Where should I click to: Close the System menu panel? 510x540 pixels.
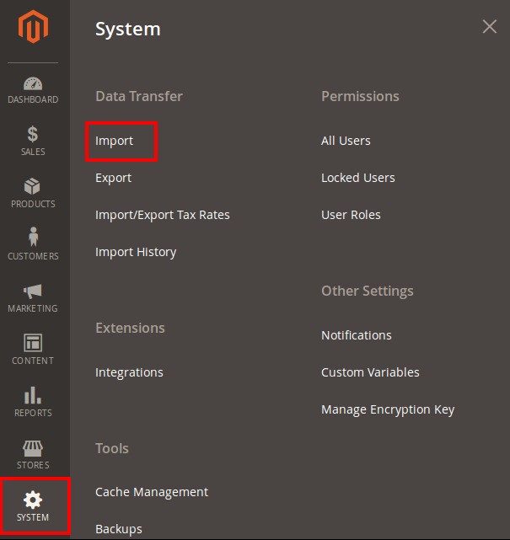tap(489, 27)
